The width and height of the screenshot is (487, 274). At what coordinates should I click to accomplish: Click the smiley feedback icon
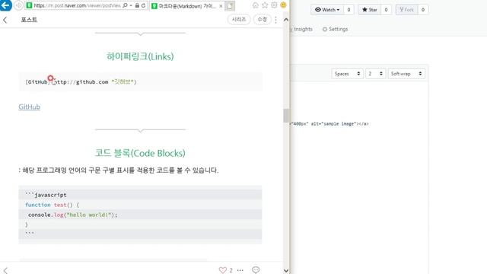pyautogui.click(x=283, y=5)
